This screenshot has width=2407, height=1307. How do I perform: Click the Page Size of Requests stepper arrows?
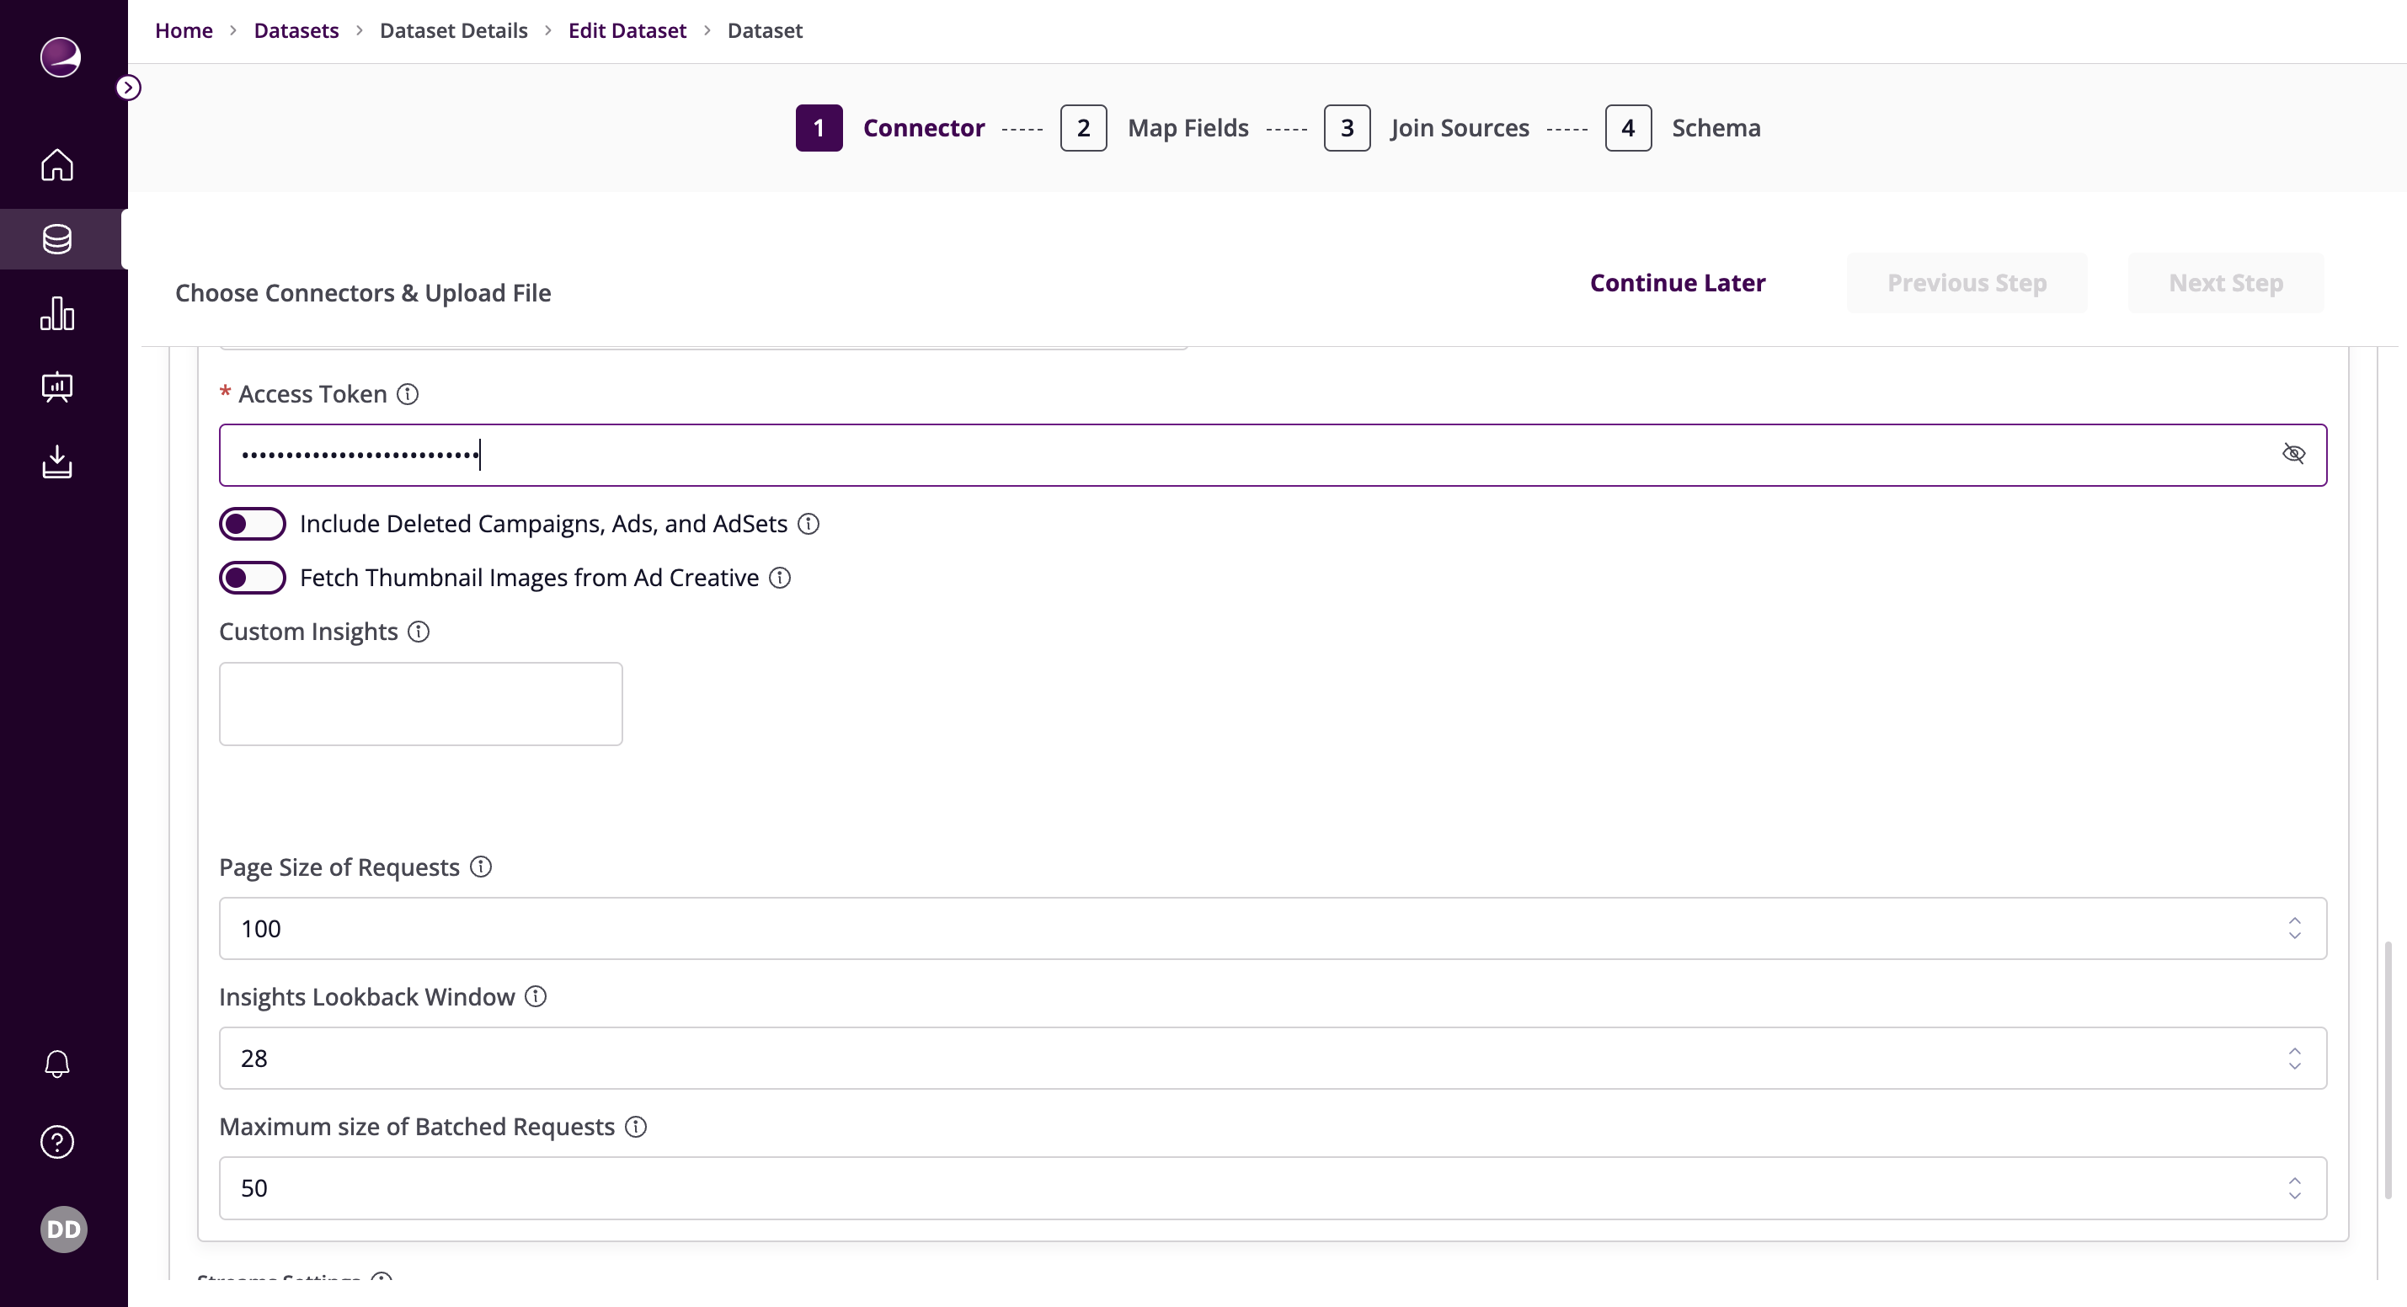(x=2294, y=928)
